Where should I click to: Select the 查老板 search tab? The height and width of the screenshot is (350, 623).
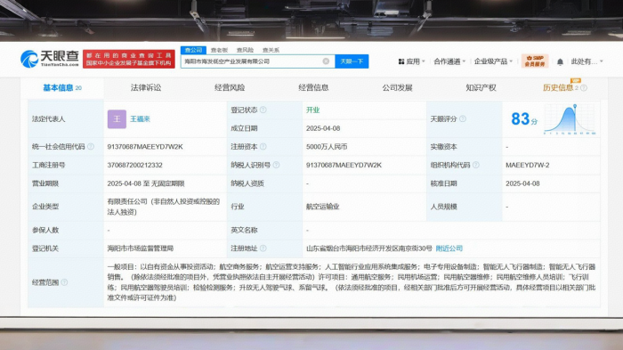[x=219, y=50]
